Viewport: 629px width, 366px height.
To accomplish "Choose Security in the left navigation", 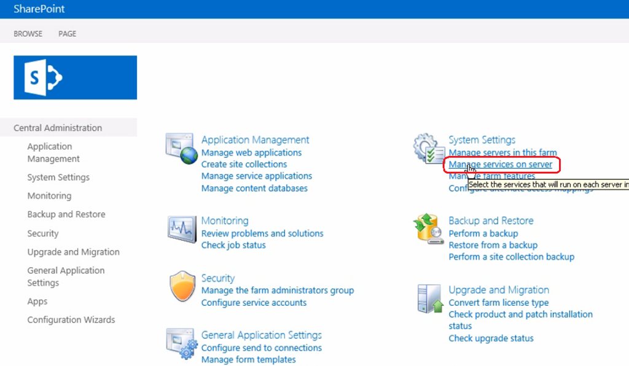I will 43,233.
